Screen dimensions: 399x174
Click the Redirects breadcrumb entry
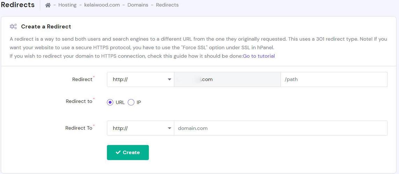coord(167,5)
